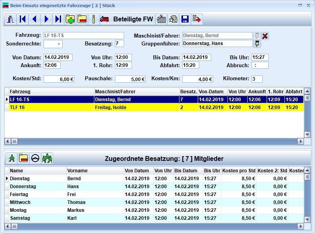This screenshot has width=315, height=234.
Task: Open the Sonderrechte dropdown
Action: click(x=59, y=44)
